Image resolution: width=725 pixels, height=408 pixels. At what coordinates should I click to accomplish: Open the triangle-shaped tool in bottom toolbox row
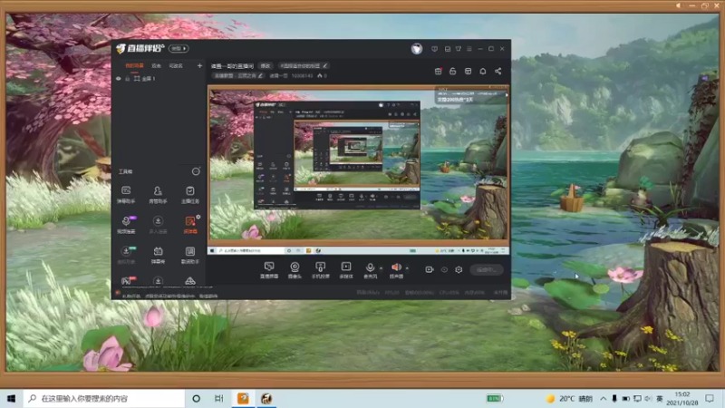pyautogui.click(x=190, y=281)
